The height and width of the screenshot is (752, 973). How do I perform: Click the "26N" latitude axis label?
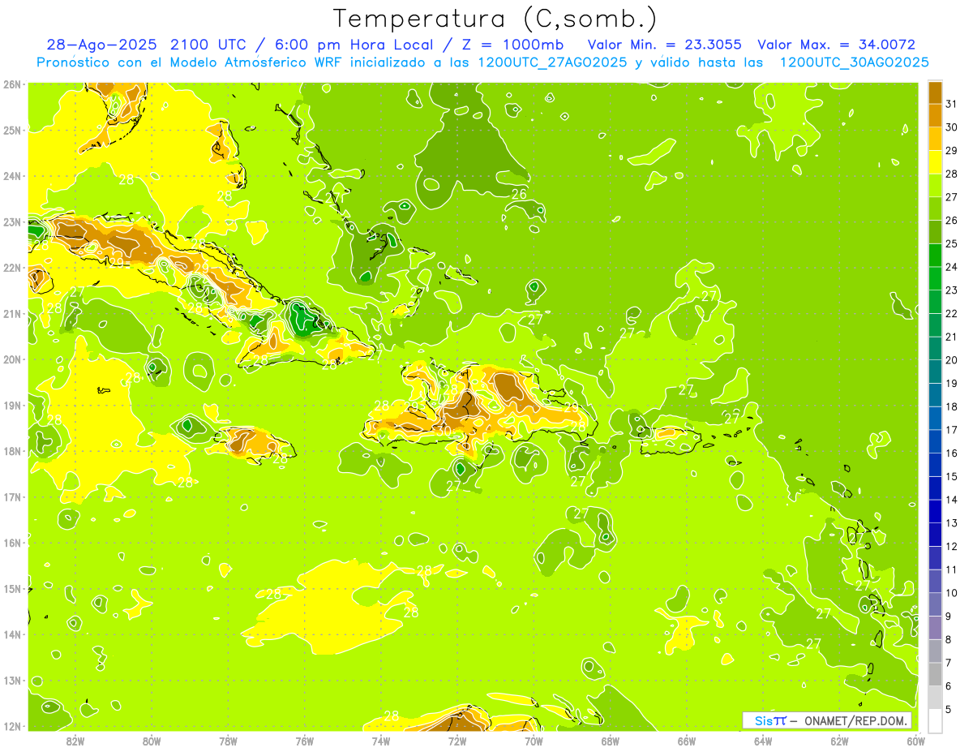tap(11, 84)
